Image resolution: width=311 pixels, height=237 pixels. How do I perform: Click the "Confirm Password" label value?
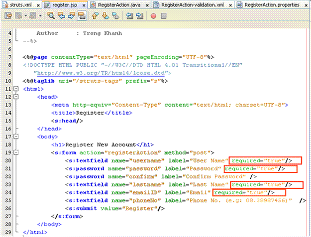point(214,176)
